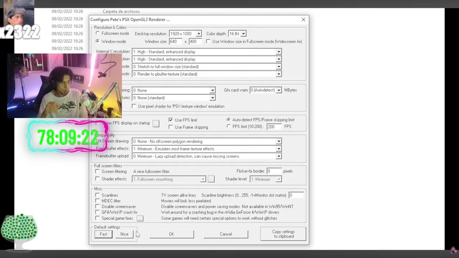This screenshot has height=258, width=459.
Task: Open Stretch to full window size dropdown
Action: [207, 67]
